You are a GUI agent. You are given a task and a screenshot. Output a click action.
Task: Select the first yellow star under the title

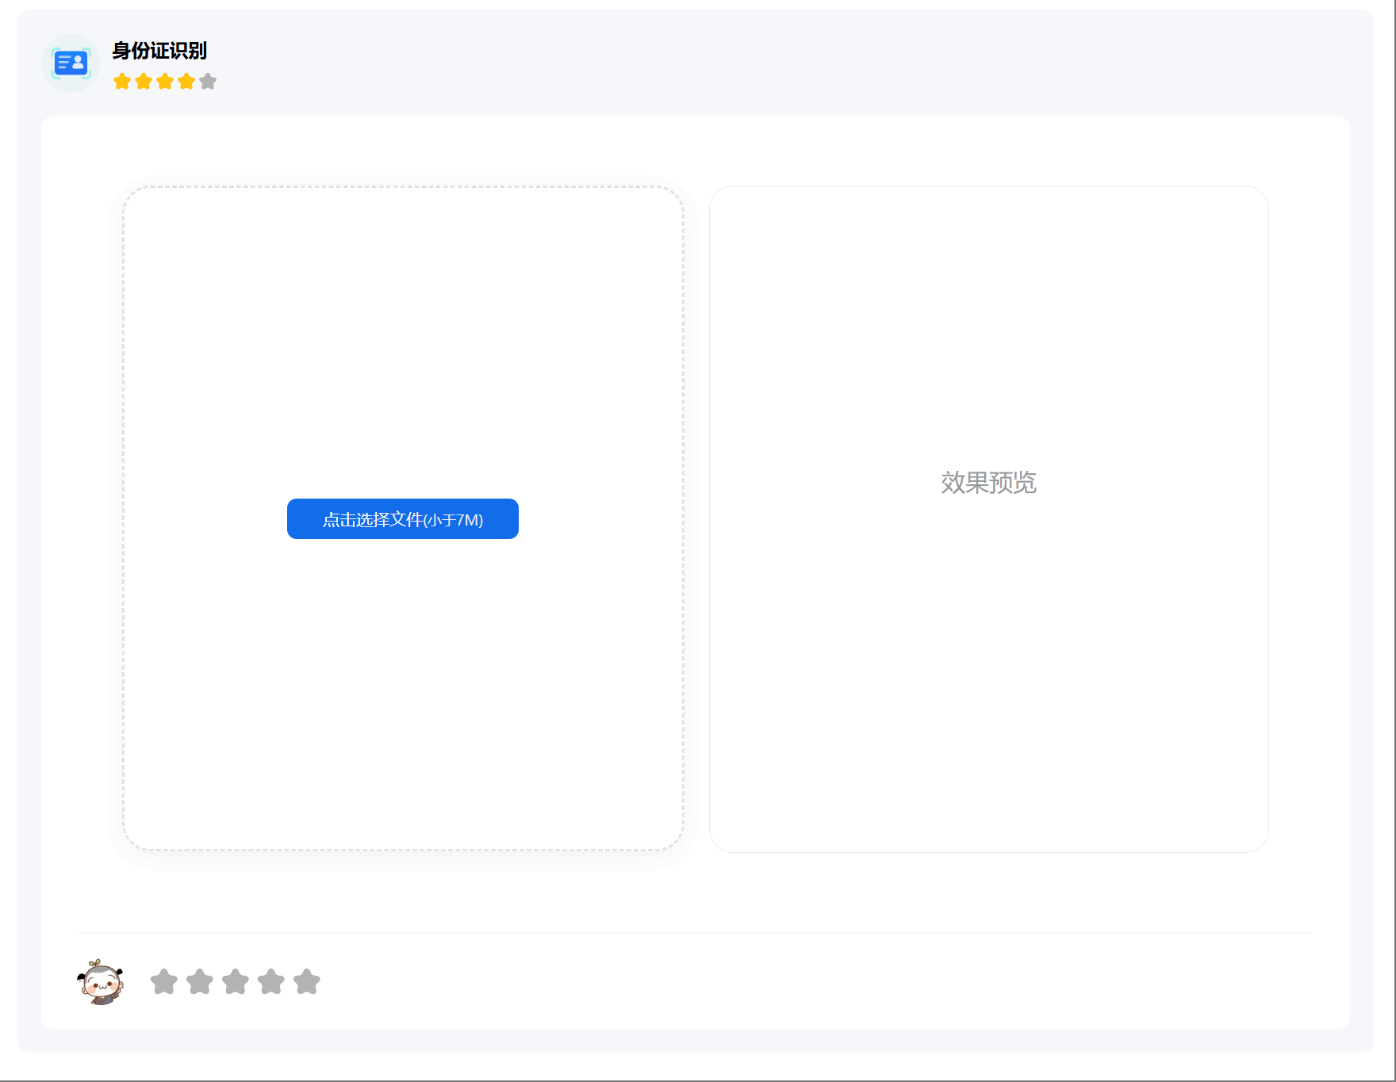point(123,80)
